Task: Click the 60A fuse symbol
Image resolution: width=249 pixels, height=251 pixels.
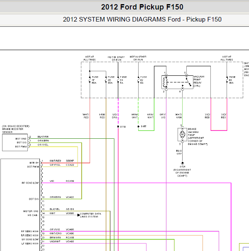Action: click(90, 79)
